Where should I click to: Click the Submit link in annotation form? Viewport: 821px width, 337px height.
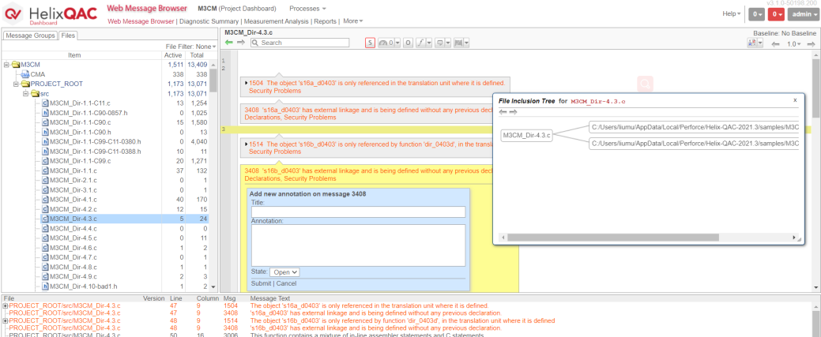click(x=261, y=283)
